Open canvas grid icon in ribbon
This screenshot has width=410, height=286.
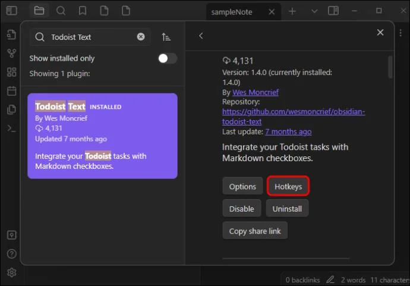pyautogui.click(x=11, y=72)
